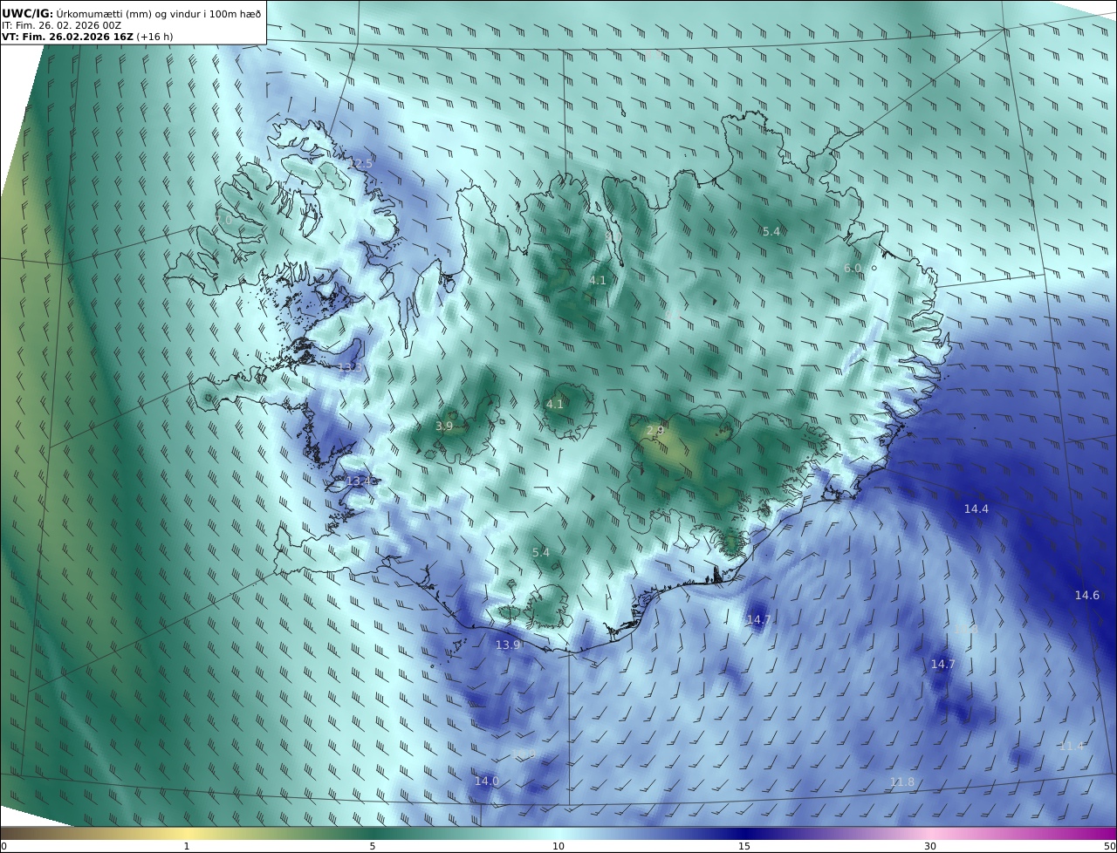Click the colorbar tick labeled 50

click(x=1110, y=846)
